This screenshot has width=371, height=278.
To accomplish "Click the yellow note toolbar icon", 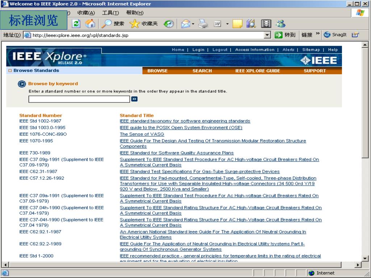I will pyautogui.click(x=237, y=24).
